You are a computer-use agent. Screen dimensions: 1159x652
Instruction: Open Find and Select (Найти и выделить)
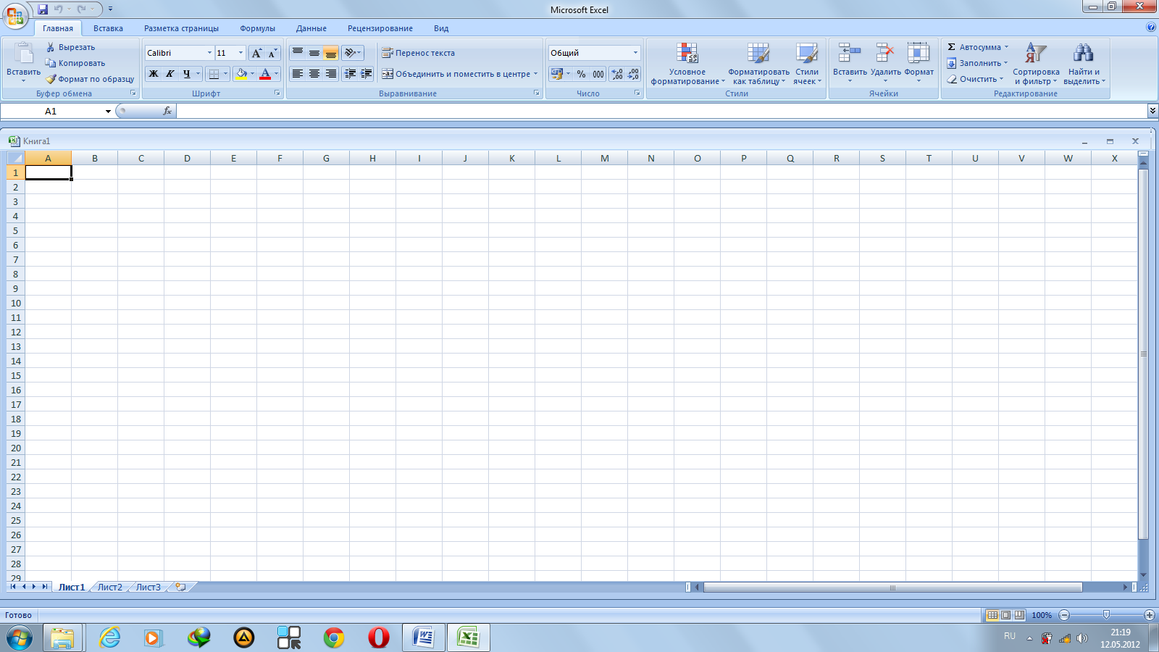point(1084,64)
